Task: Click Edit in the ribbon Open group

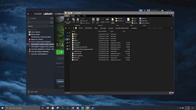Action: tap(134, 21)
